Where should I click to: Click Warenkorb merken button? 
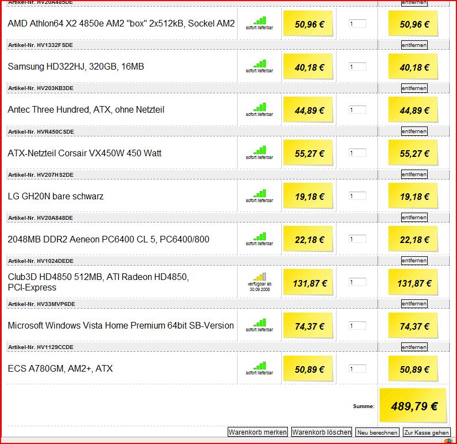pyautogui.click(x=258, y=432)
